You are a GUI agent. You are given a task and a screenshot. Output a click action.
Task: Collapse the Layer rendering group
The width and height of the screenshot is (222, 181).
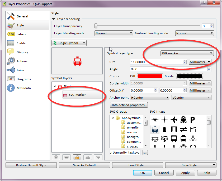tap(54, 19)
